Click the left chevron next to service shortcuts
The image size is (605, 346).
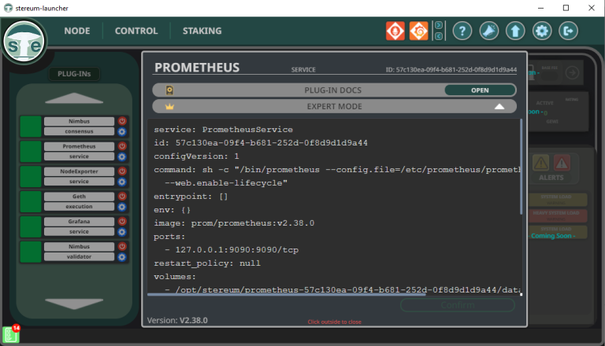(439, 36)
